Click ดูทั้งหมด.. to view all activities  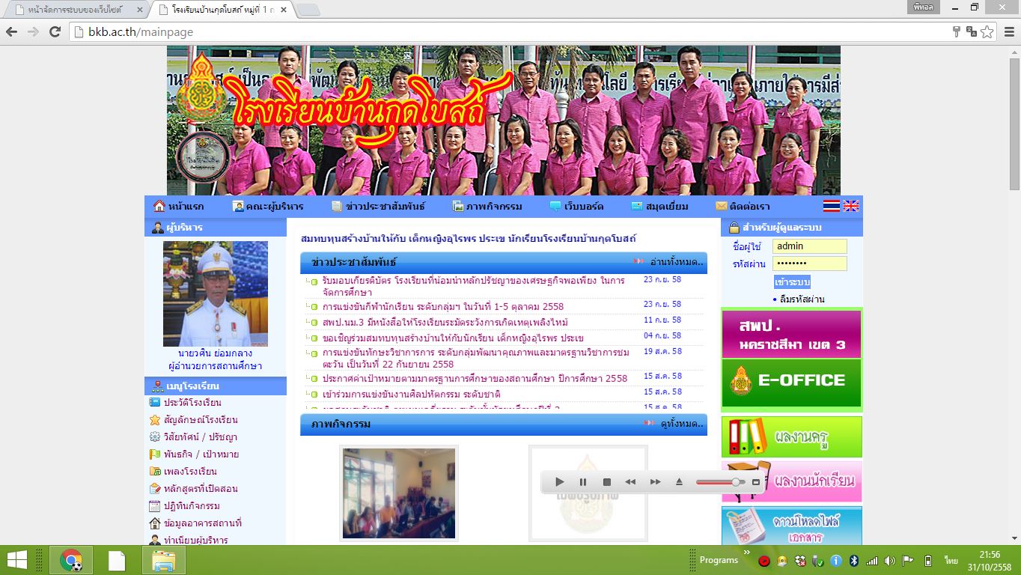pyautogui.click(x=682, y=424)
